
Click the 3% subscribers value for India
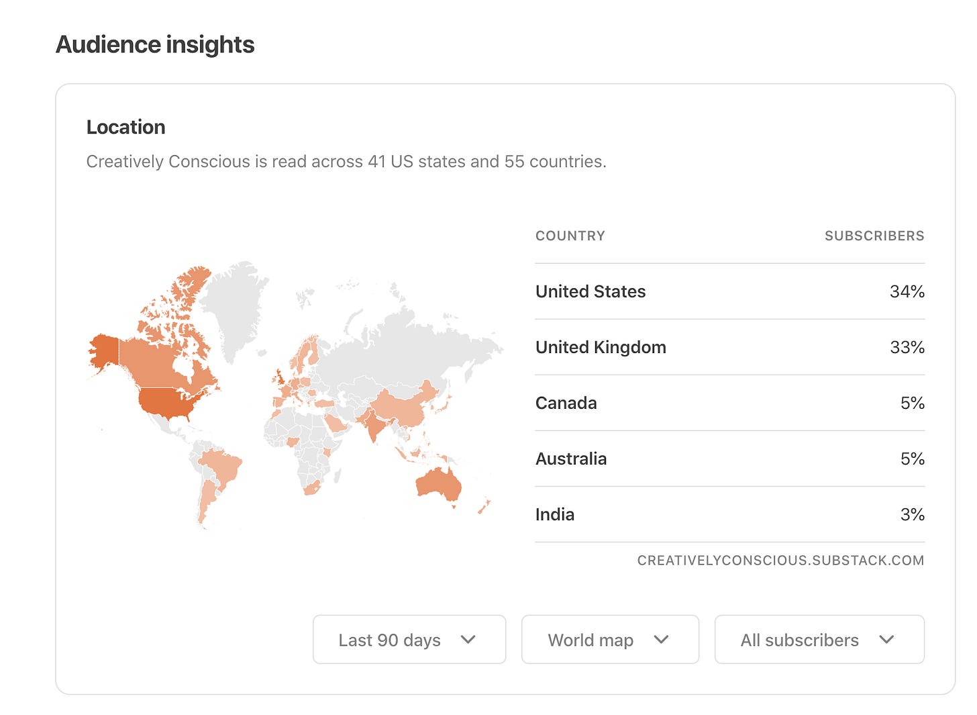pos(913,514)
